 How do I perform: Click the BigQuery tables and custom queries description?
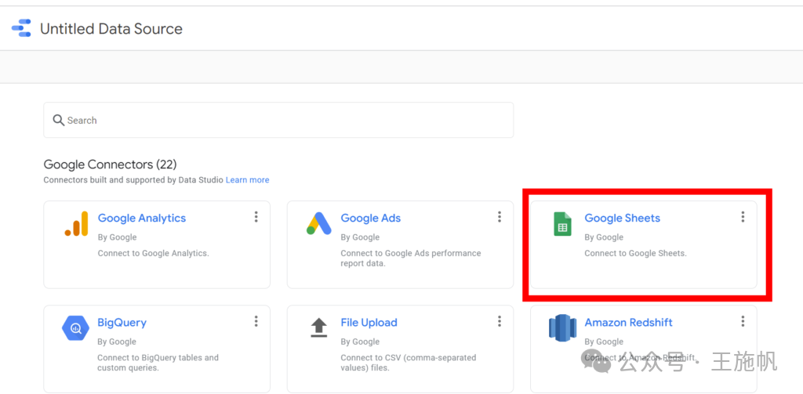(158, 363)
